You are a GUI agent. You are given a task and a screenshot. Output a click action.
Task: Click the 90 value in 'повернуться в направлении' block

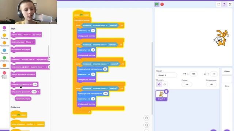point(105,69)
